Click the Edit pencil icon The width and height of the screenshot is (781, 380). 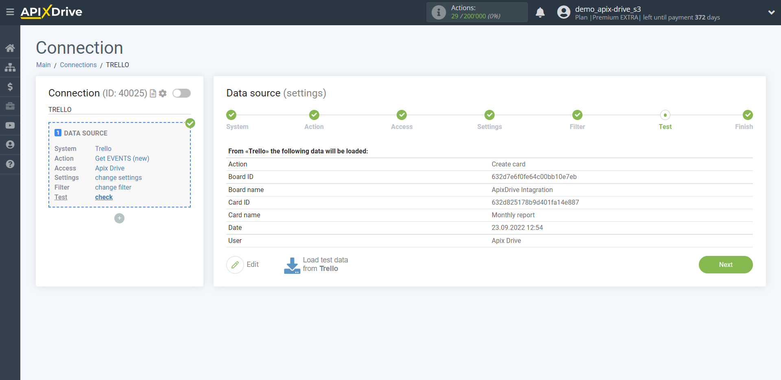[235, 265]
